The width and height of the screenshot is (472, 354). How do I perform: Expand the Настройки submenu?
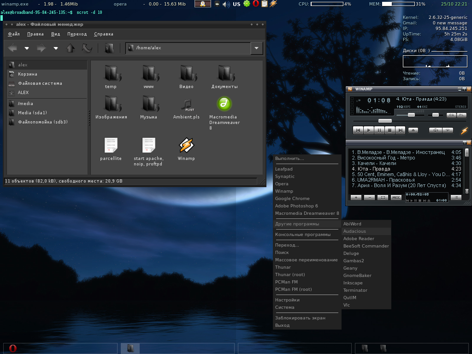307,300
